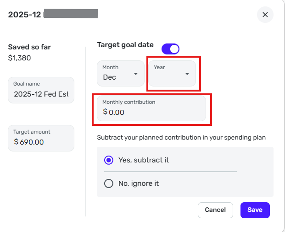Cancel editing the goal
This screenshot has width=285, height=232.
click(x=215, y=210)
